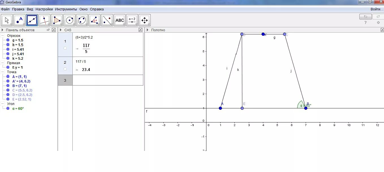Select the Circle with Center tool
Screen dimensions: 384x172
70,20
